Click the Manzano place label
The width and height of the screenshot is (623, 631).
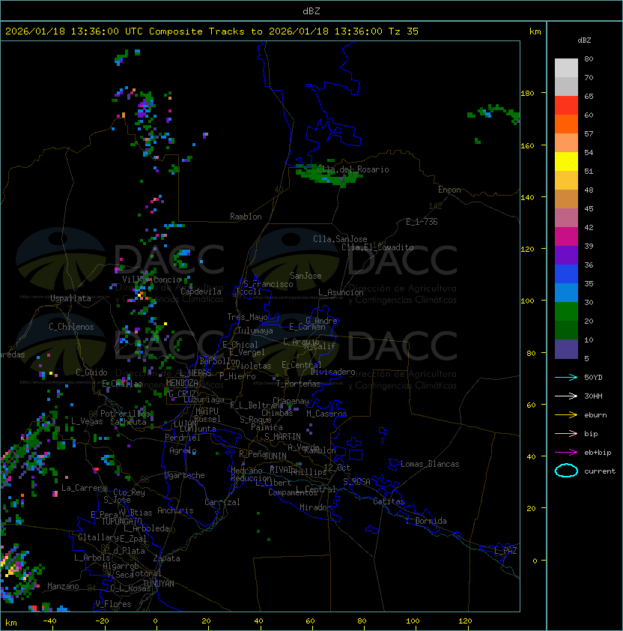pos(63,586)
